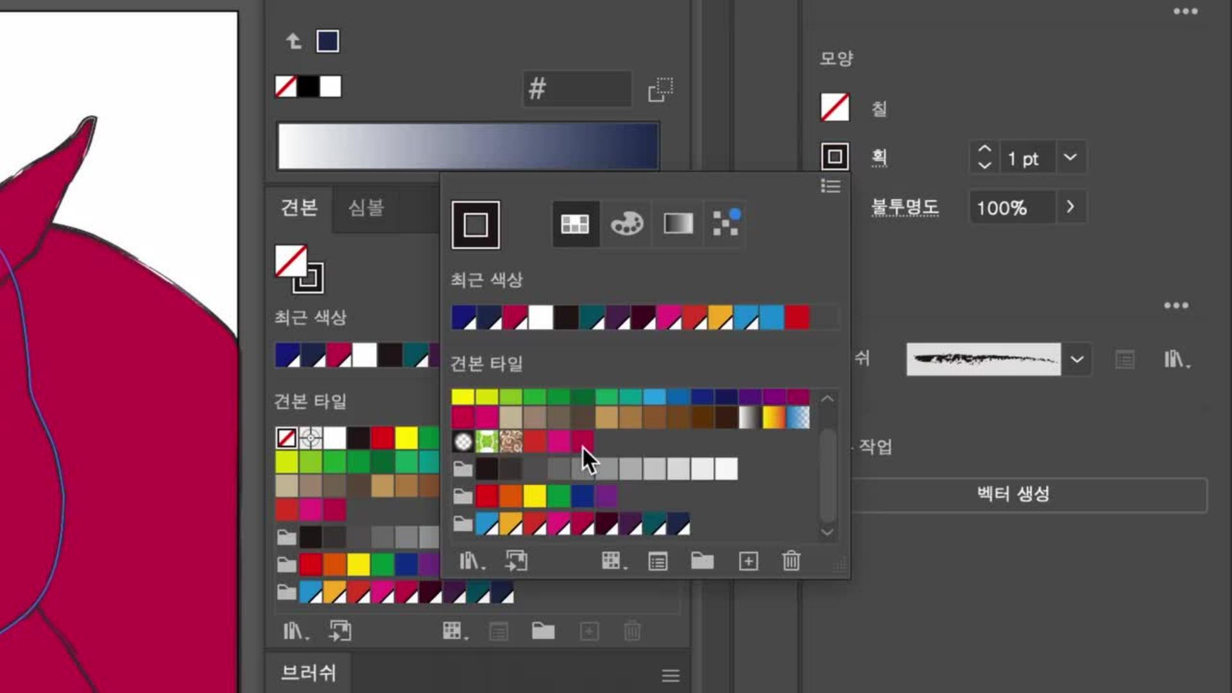Image resolution: width=1232 pixels, height=693 pixels.
Task: Open stroke weight dropdown next to 1 pt
Action: [x=1070, y=157]
